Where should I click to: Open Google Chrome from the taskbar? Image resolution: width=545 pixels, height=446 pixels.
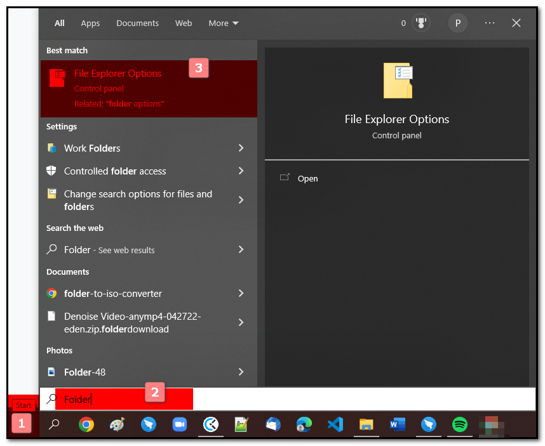(x=86, y=424)
